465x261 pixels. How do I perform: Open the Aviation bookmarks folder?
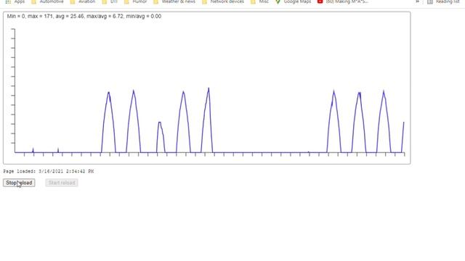pyautogui.click(x=83, y=1)
